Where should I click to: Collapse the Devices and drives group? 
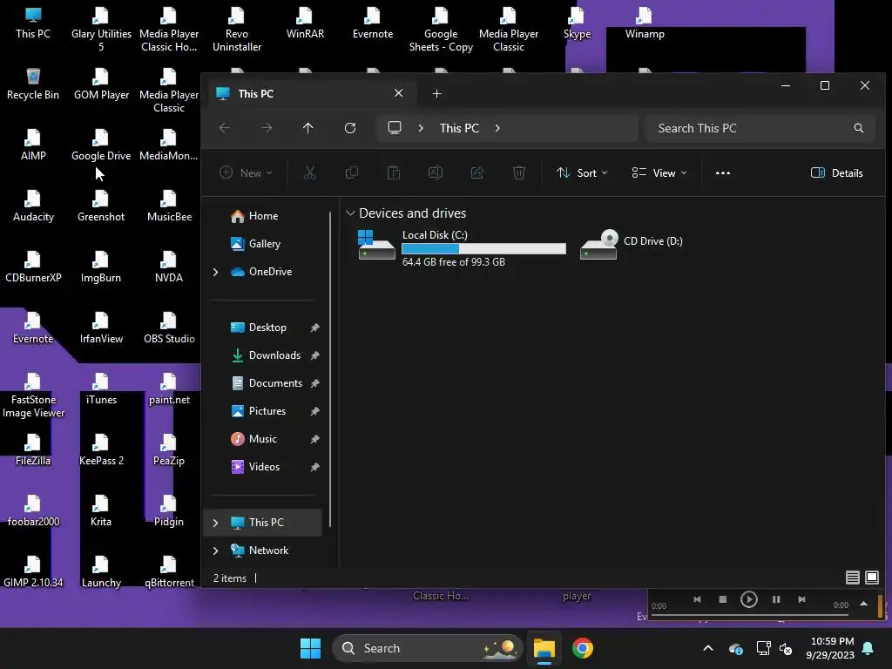(x=350, y=213)
